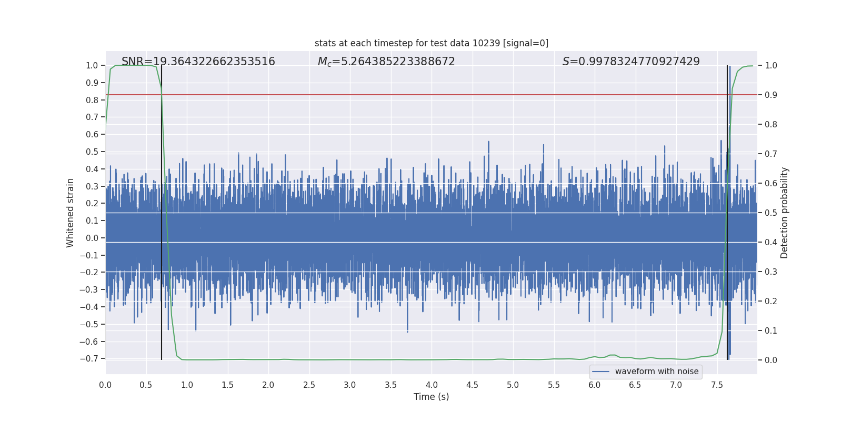Click the S=0.9978 annotation text
Screen dimensions: 842x421
630,62
